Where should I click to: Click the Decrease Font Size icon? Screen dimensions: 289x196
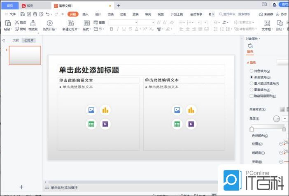pyautogui.click(x=165, y=23)
